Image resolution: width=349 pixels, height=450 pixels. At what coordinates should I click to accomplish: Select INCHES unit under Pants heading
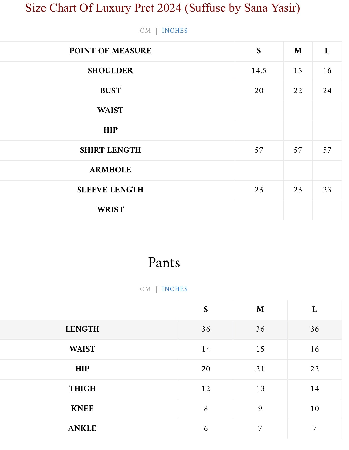[174, 289]
